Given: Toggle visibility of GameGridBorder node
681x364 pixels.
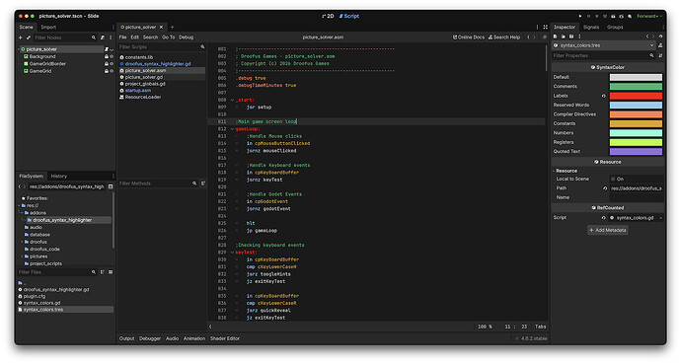Looking at the screenshot, I should pyautogui.click(x=112, y=64).
